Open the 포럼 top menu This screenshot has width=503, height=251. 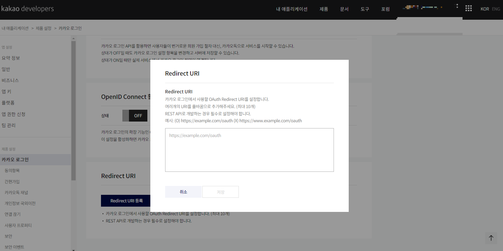(386, 9)
